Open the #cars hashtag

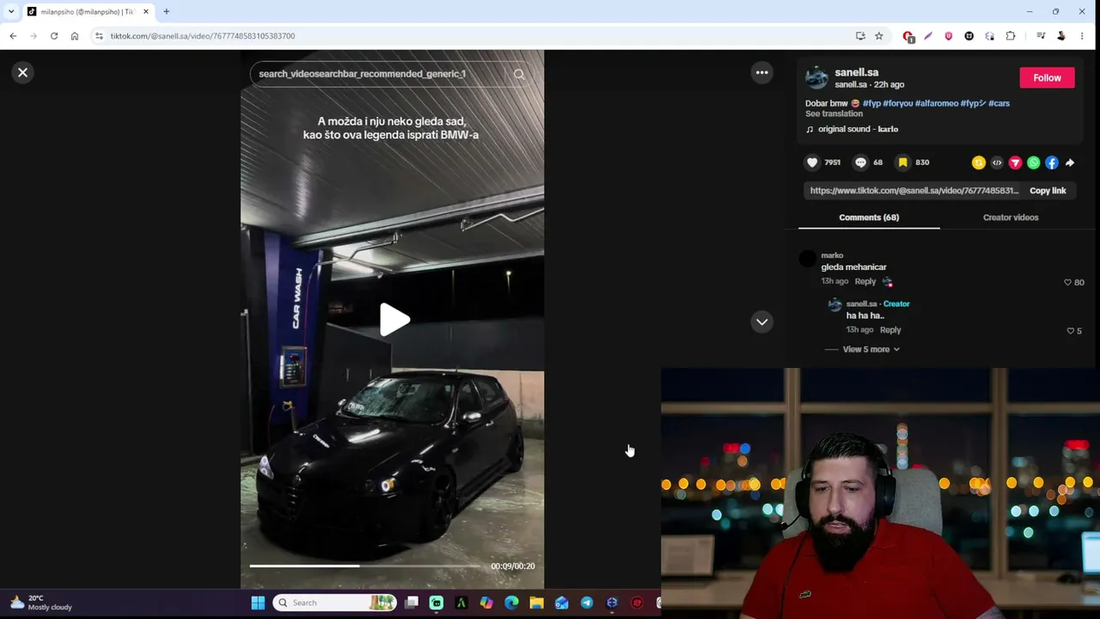(x=999, y=103)
